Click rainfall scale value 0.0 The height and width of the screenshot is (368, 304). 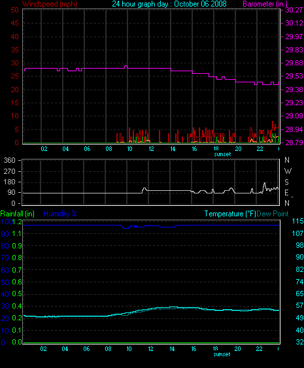pyautogui.click(x=17, y=343)
